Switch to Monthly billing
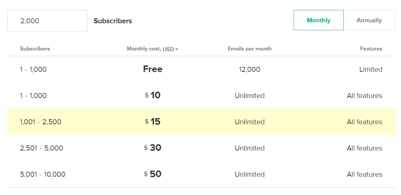 coord(318,20)
